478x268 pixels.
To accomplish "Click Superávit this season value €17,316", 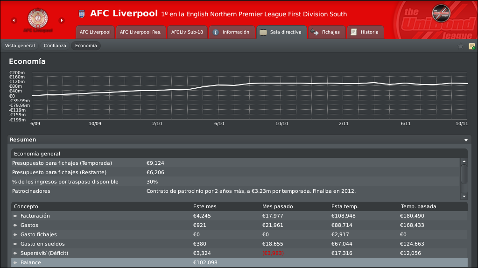I will click(342, 254).
